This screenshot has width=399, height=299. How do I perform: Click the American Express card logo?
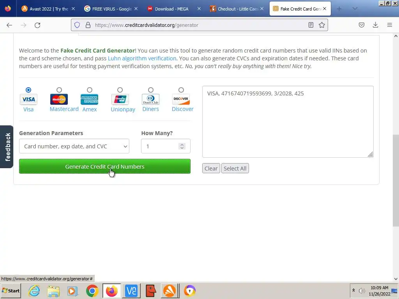pos(89,99)
